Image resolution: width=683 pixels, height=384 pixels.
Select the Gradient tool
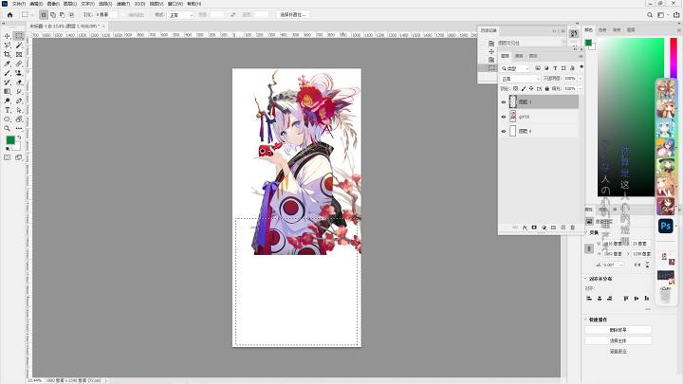coord(8,91)
